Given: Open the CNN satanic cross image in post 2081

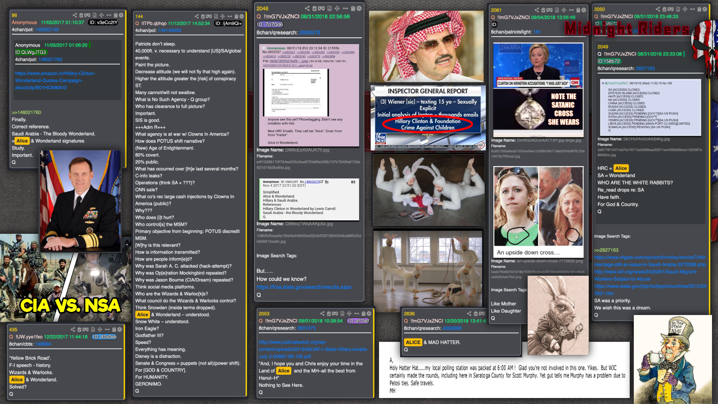Looking at the screenshot, I should (538, 89).
